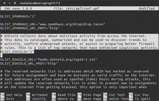Click the ^W Where Is shortcut
The height and width of the screenshot is (101, 159).
coord(63,99)
